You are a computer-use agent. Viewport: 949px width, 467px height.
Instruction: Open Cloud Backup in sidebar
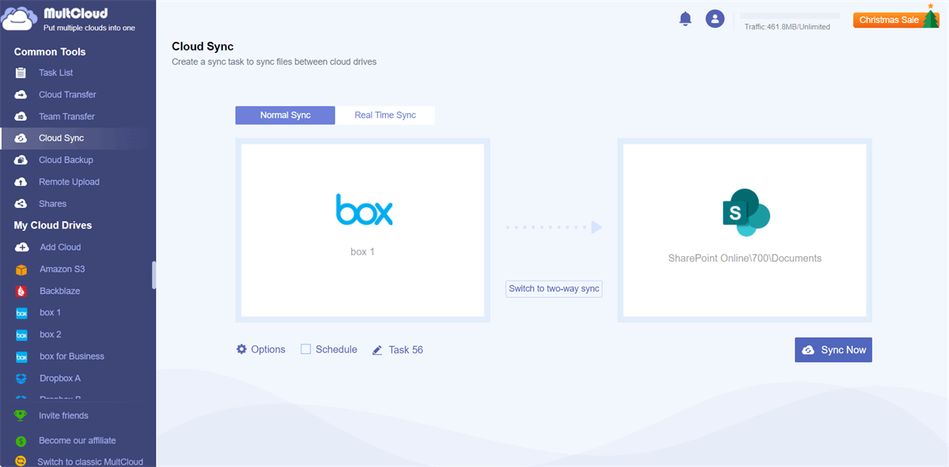point(66,160)
